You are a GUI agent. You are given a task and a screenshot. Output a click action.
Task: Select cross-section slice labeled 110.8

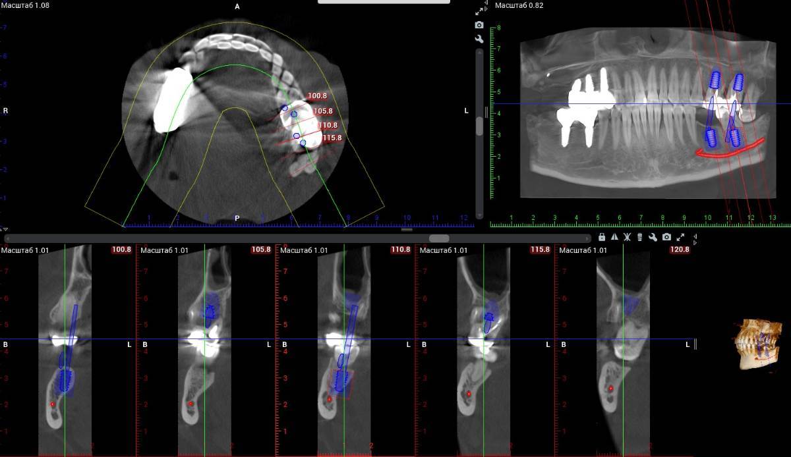tap(401, 250)
